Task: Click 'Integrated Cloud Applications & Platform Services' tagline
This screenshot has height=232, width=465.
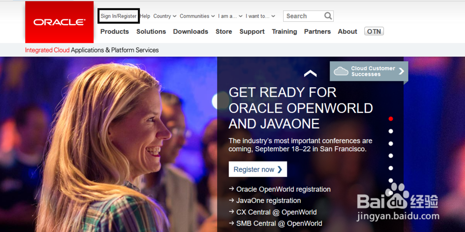Action: [x=92, y=50]
